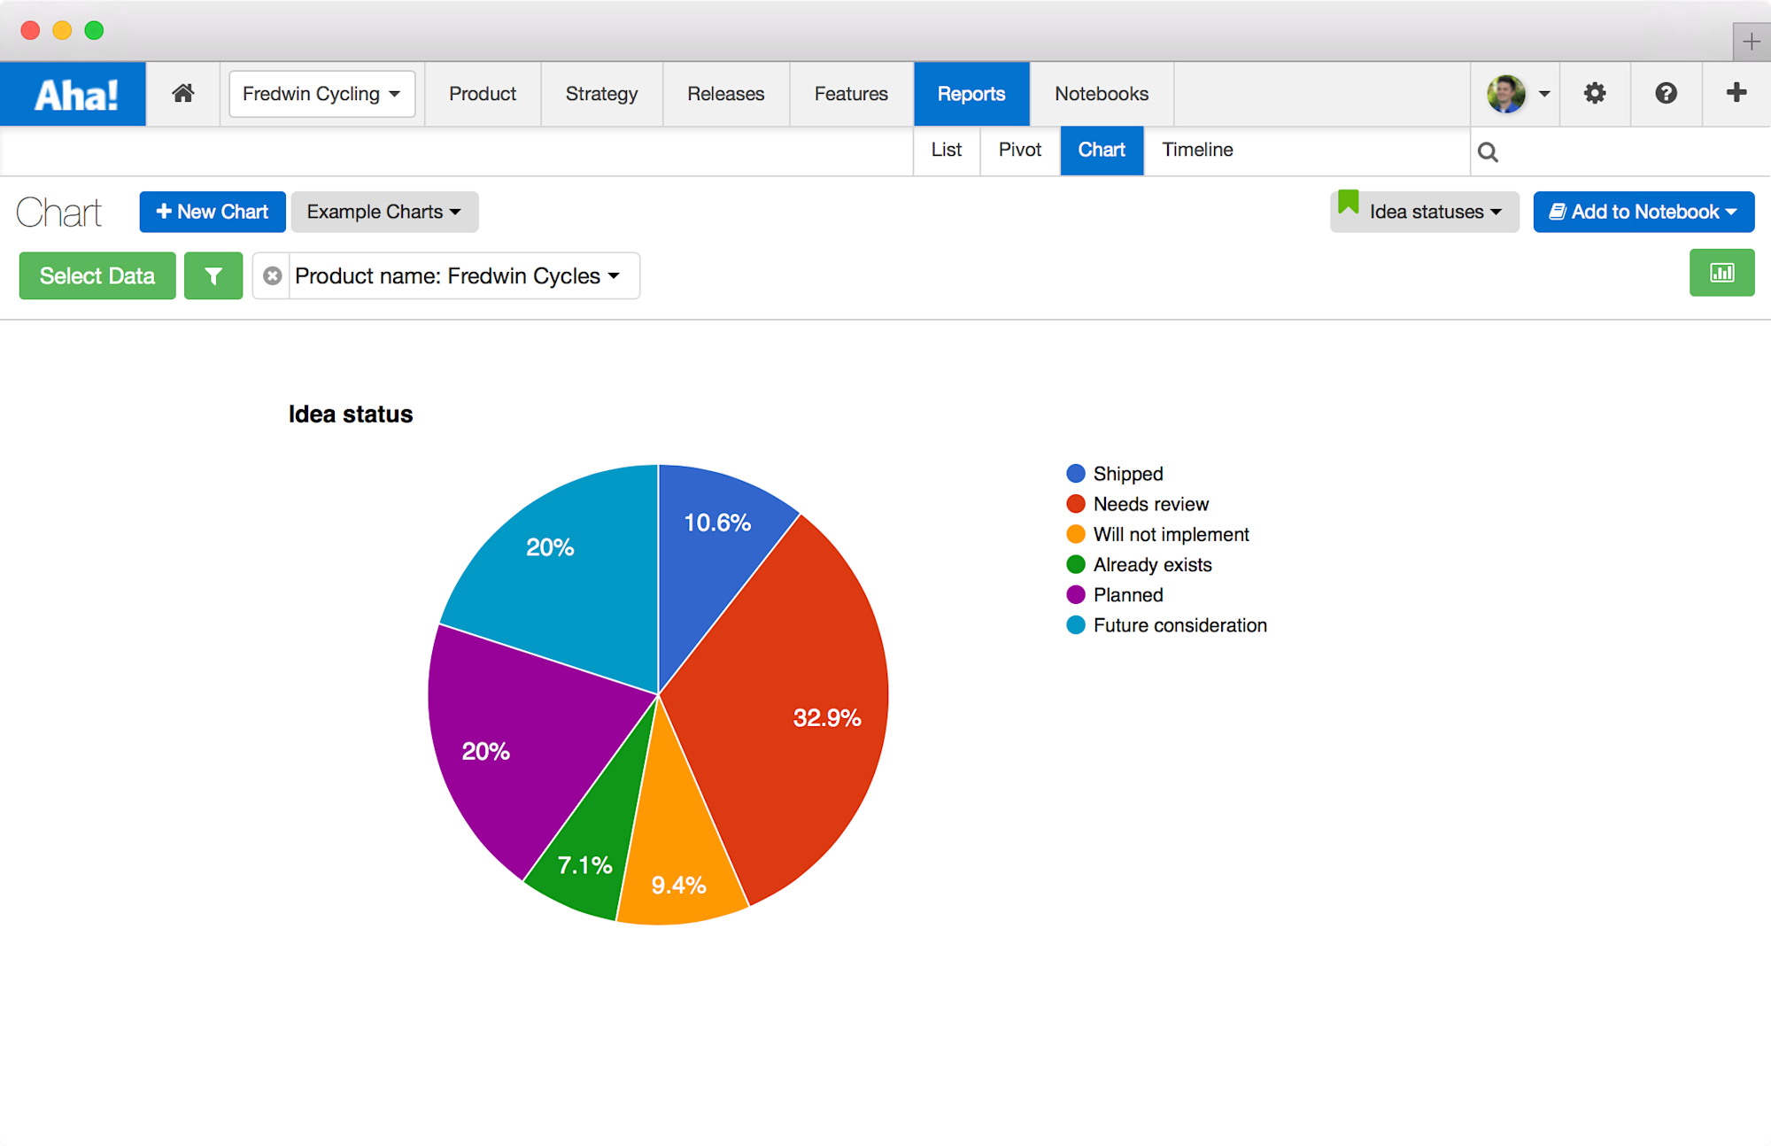This screenshot has height=1146, width=1771.
Task: Click the home icon in navigation bar
Action: 182,93
